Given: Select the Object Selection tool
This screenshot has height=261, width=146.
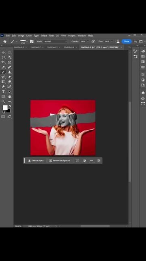Looking at the screenshot, I should (9, 57).
